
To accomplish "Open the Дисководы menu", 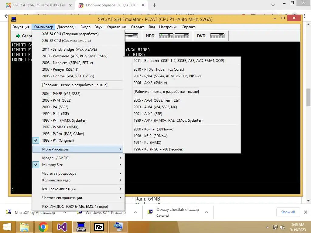I will pyautogui.click(x=67, y=27).
